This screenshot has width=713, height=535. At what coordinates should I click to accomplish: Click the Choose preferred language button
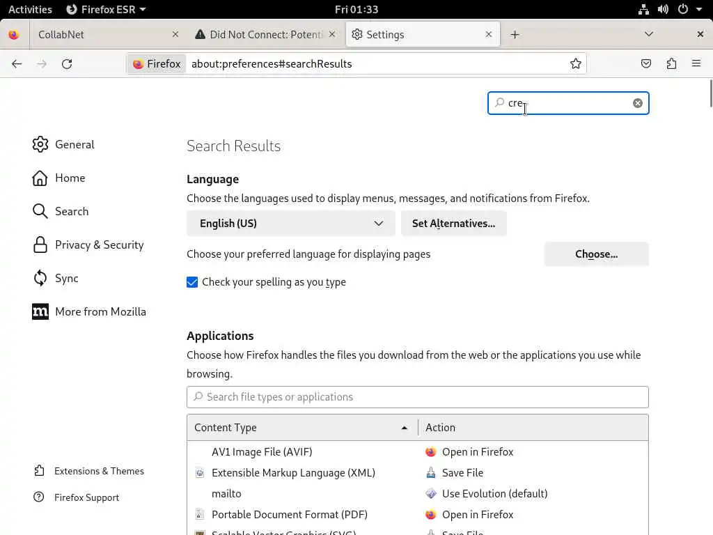pos(596,254)
